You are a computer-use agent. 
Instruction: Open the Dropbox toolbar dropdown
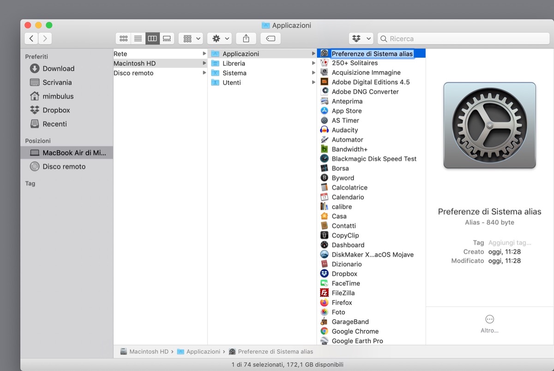(x=361, y=39)
